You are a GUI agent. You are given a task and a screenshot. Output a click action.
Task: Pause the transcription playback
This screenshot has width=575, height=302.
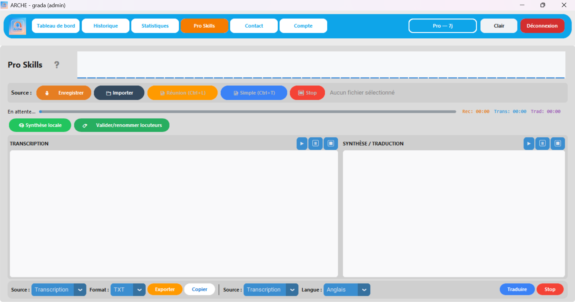tap(316, 144)
